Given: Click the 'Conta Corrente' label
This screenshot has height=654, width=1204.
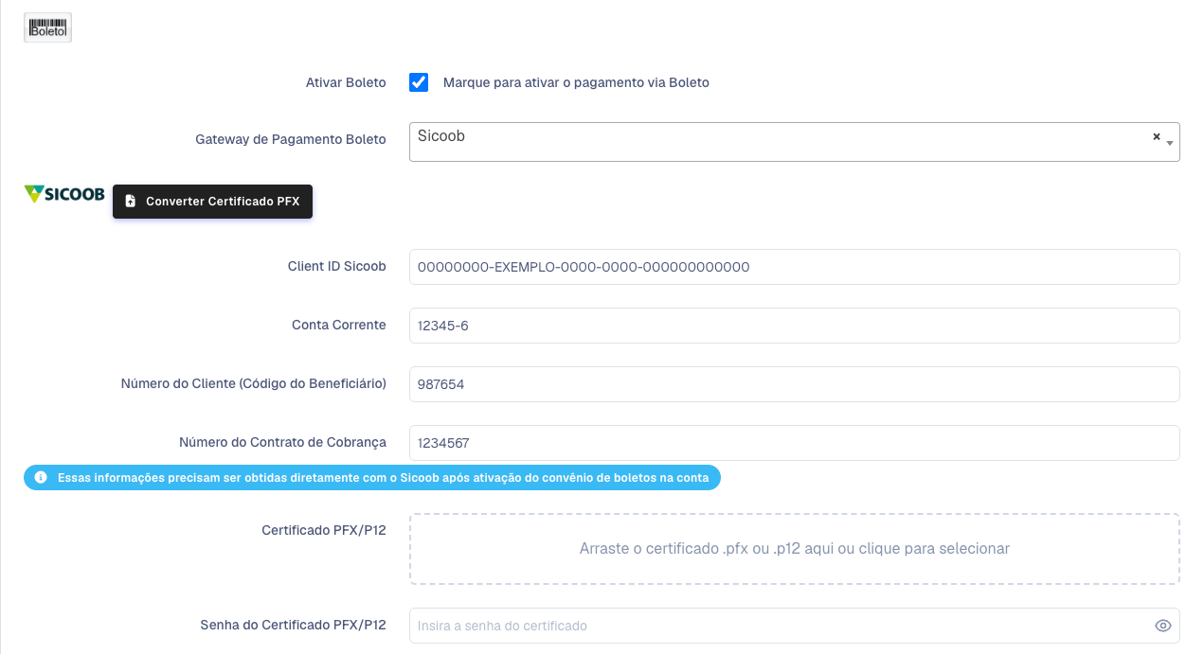Looking at the screenshot, I should click(x=339, y=325).
